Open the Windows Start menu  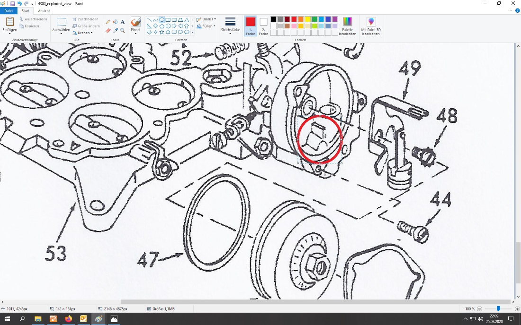[7, 319]
